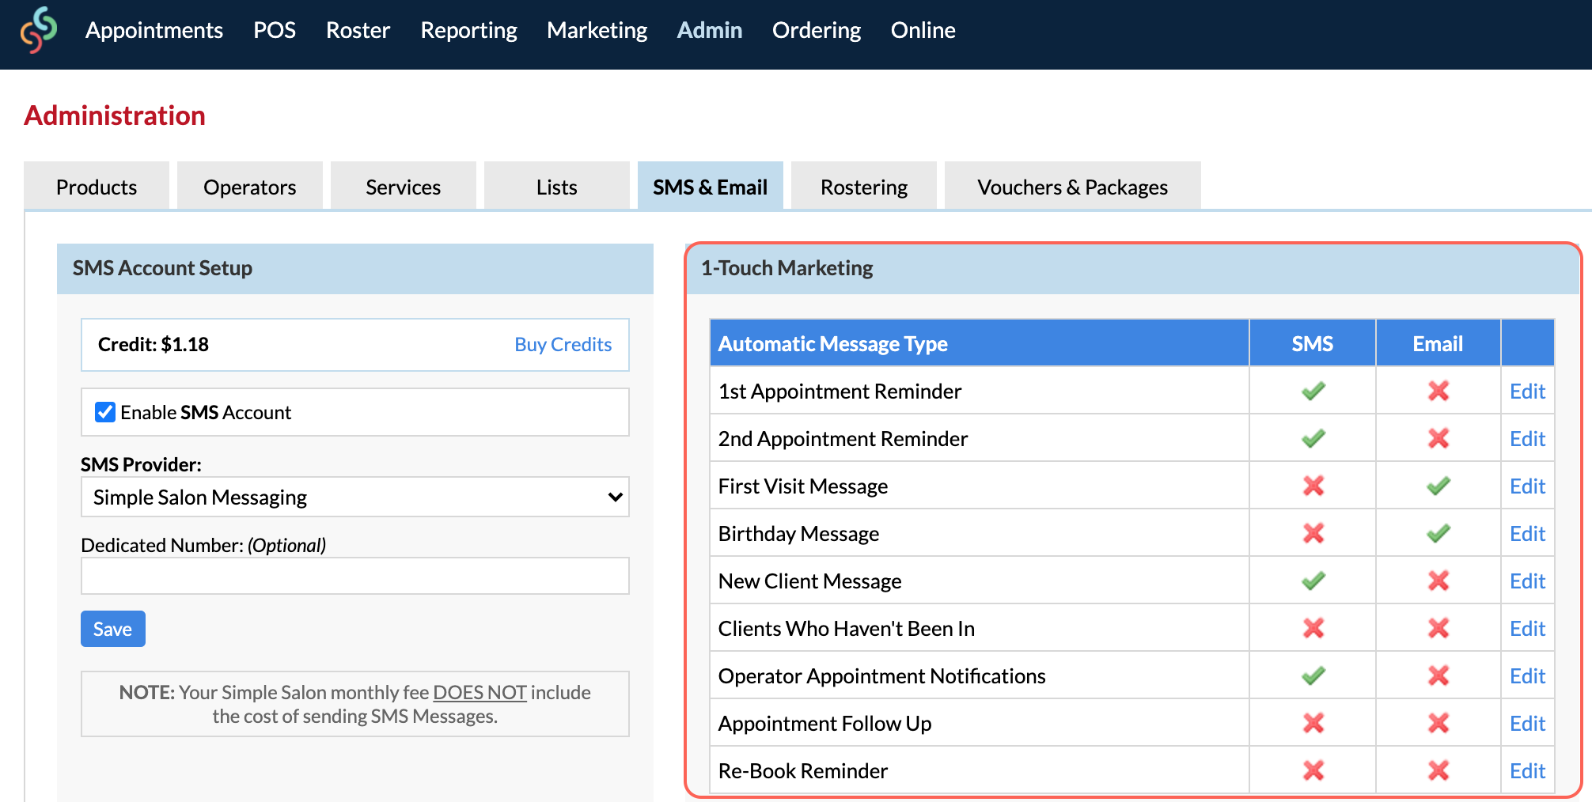Viewport: 1592px width, 802px height.
Task: Click the Email column header
Action: click(1438, 343)
